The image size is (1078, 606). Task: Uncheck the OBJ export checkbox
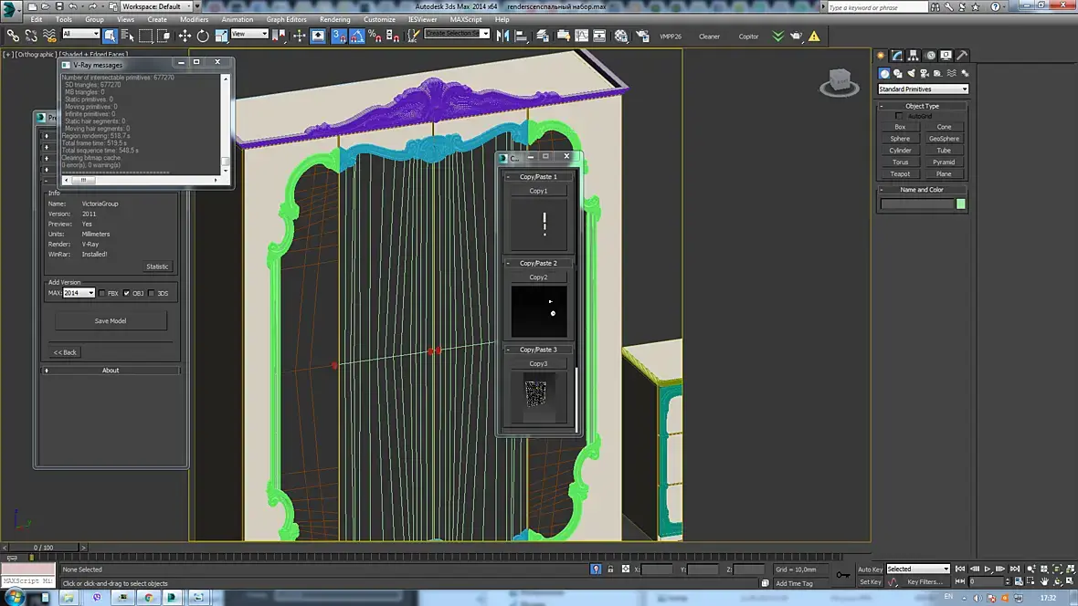127,293
